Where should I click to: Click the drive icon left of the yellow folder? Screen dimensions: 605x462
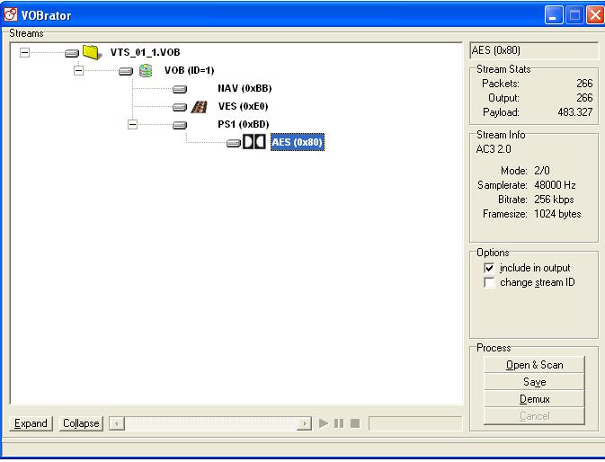pyautogui.click(x=72, y=53)
